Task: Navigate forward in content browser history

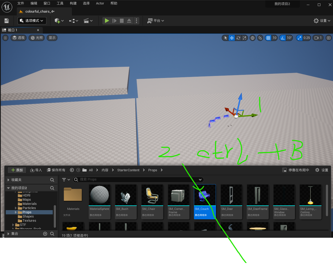Action: (78, 170)
